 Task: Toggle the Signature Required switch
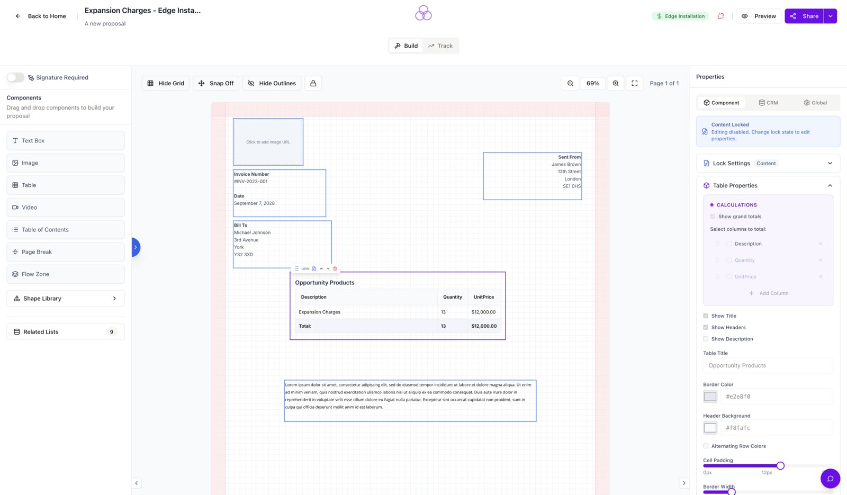(15, 77)
